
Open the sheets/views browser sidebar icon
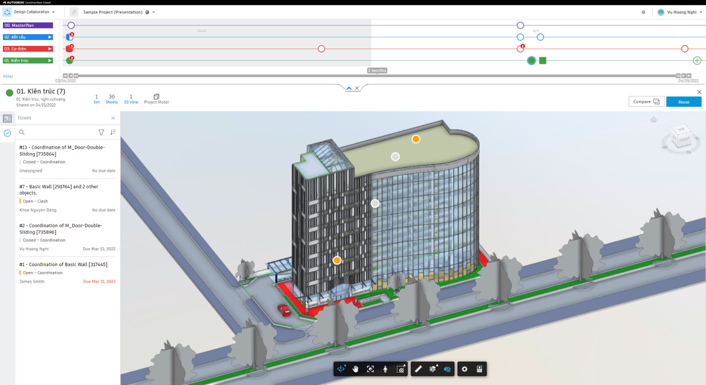point(8,119)
